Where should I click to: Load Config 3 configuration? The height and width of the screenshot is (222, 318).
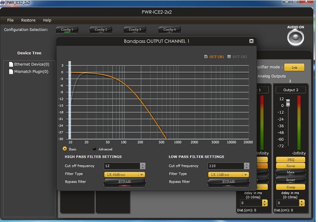[x=135, y=30]
